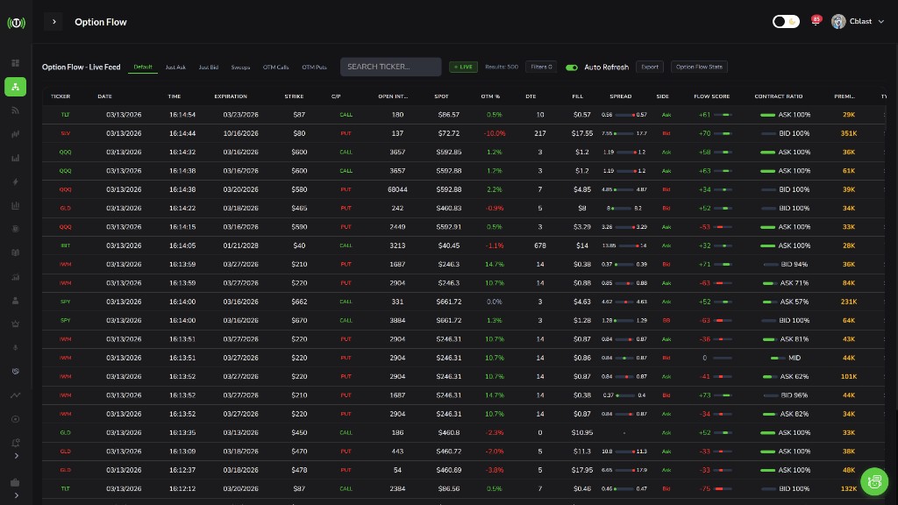Open the Sweeps feed tab
This screenshot has height=505, width=898.
point(239,67)
